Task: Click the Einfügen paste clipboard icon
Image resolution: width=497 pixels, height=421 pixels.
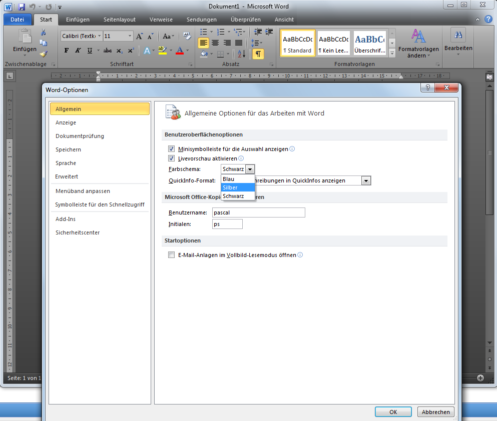Action: coord(25,36)
